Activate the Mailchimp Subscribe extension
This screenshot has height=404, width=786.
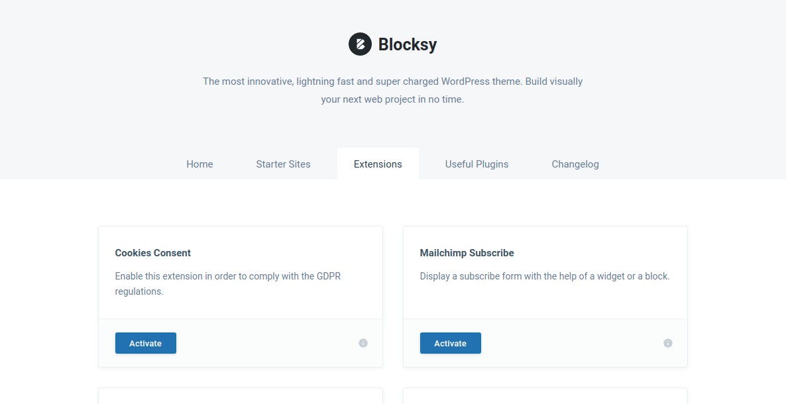pyautogui.click(x=450, y=343)
